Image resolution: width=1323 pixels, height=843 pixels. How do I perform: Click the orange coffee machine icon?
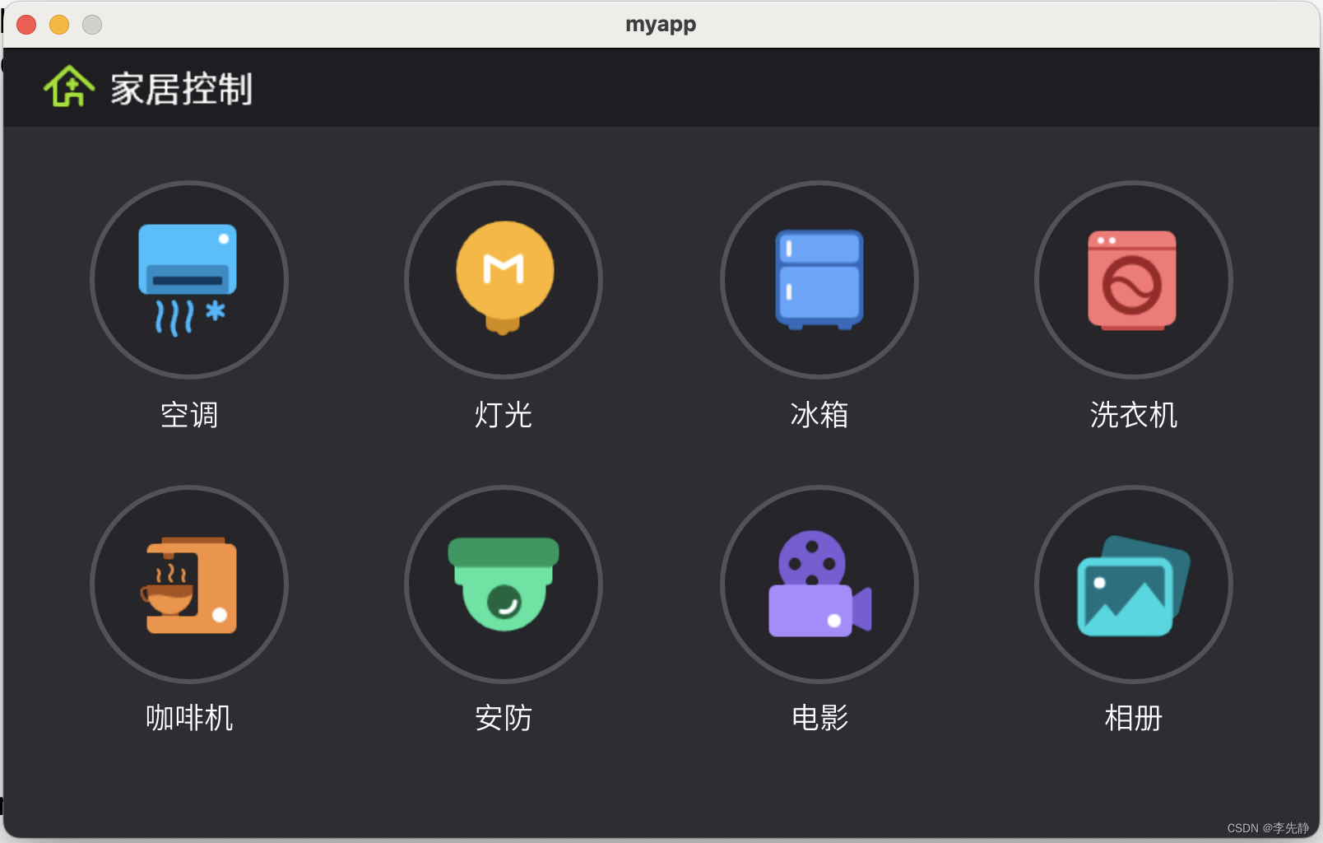point(188,585)
